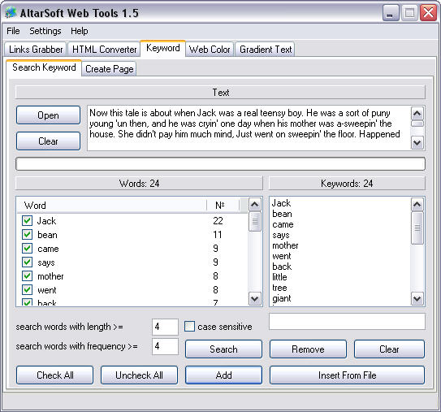Click the Remove button
441x412 pixels.
click(308, 349)
